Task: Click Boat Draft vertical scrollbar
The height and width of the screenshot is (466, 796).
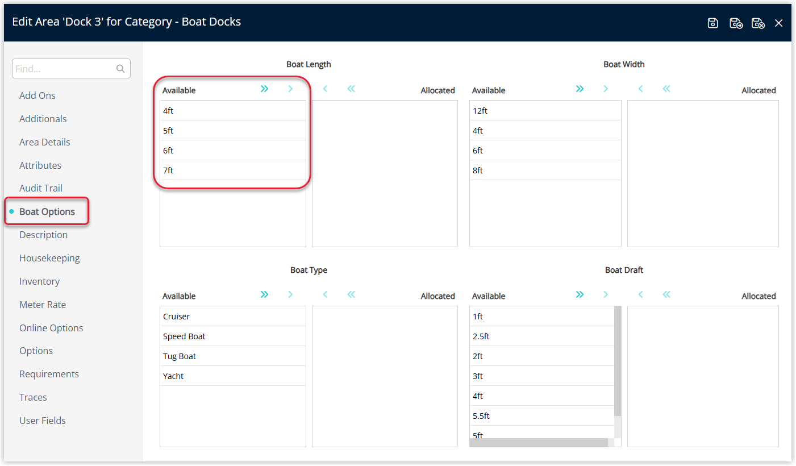Action: coord(618,361)
